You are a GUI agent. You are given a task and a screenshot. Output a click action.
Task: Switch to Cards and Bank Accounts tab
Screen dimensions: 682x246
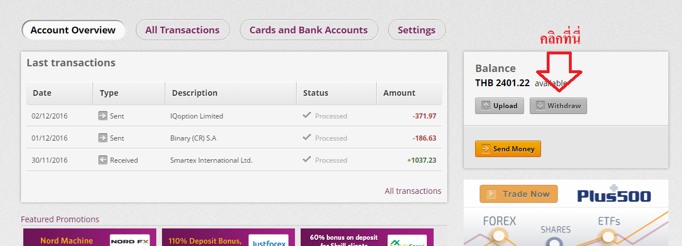tap(309, 30)
